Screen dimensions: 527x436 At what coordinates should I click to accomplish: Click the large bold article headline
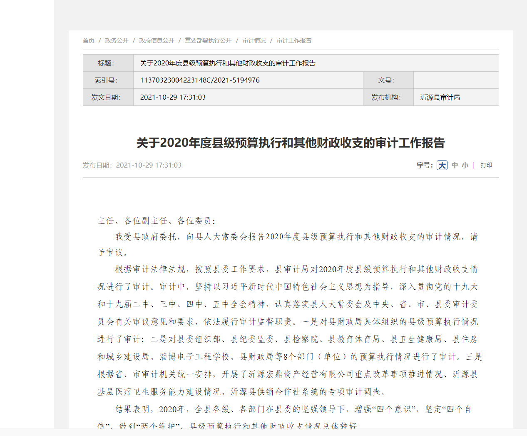pos(291,143)
